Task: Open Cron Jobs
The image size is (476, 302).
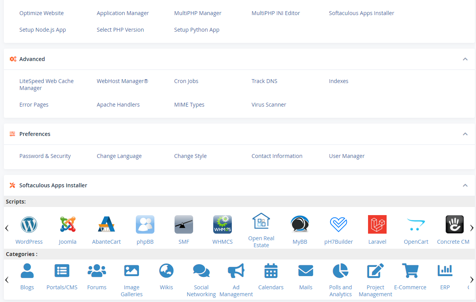Action: [186, 81]
